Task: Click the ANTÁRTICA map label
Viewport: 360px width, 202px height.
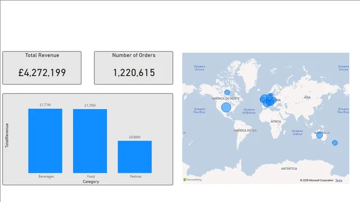Action: [x=289, y=168]
